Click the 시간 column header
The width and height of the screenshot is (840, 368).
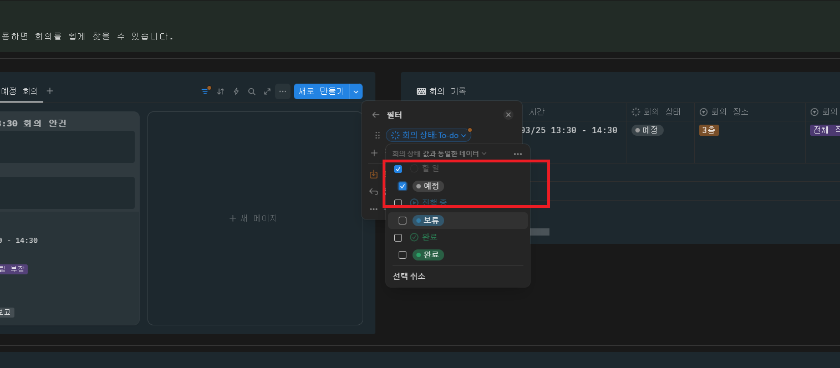tap(537, 112)
